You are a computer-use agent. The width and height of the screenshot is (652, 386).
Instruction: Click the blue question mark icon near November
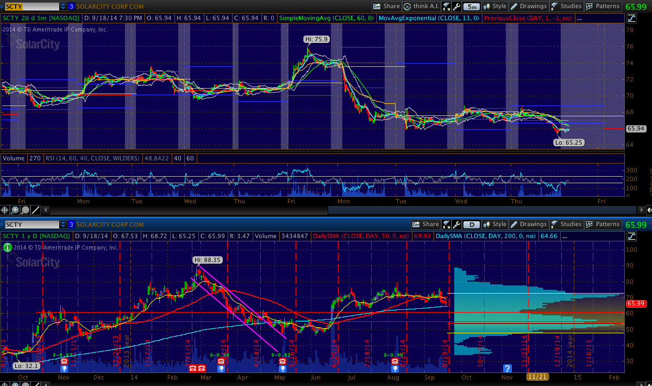click(507, 368)
